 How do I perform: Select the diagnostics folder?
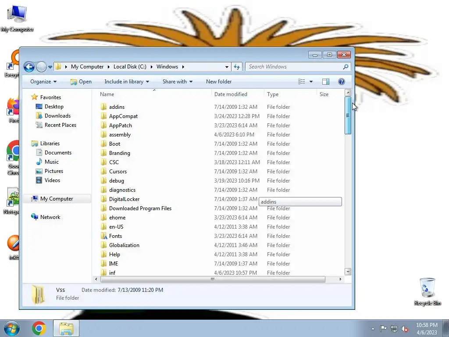tap(122, 190)
